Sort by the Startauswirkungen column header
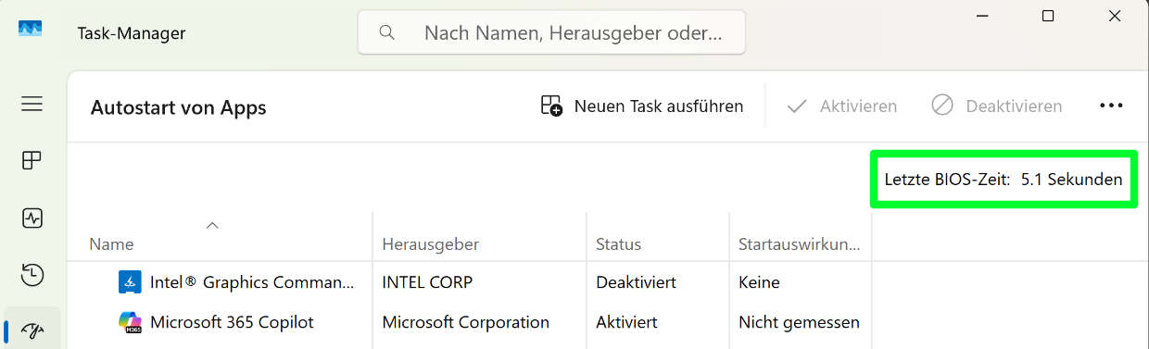 click(801, 244)
